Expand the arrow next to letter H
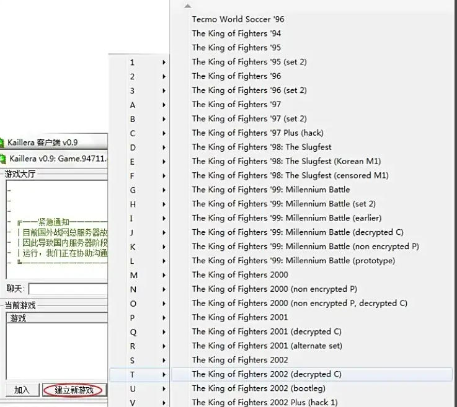 [164, 204]
